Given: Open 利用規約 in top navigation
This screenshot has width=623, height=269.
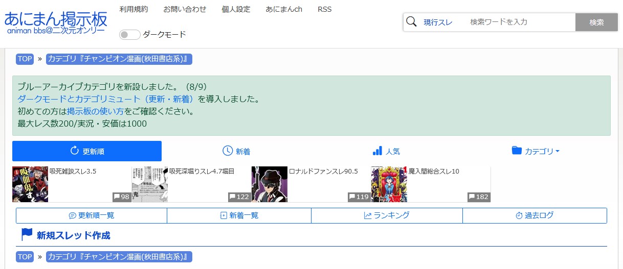Looking at the screenshot, I should tap(133, 9).
